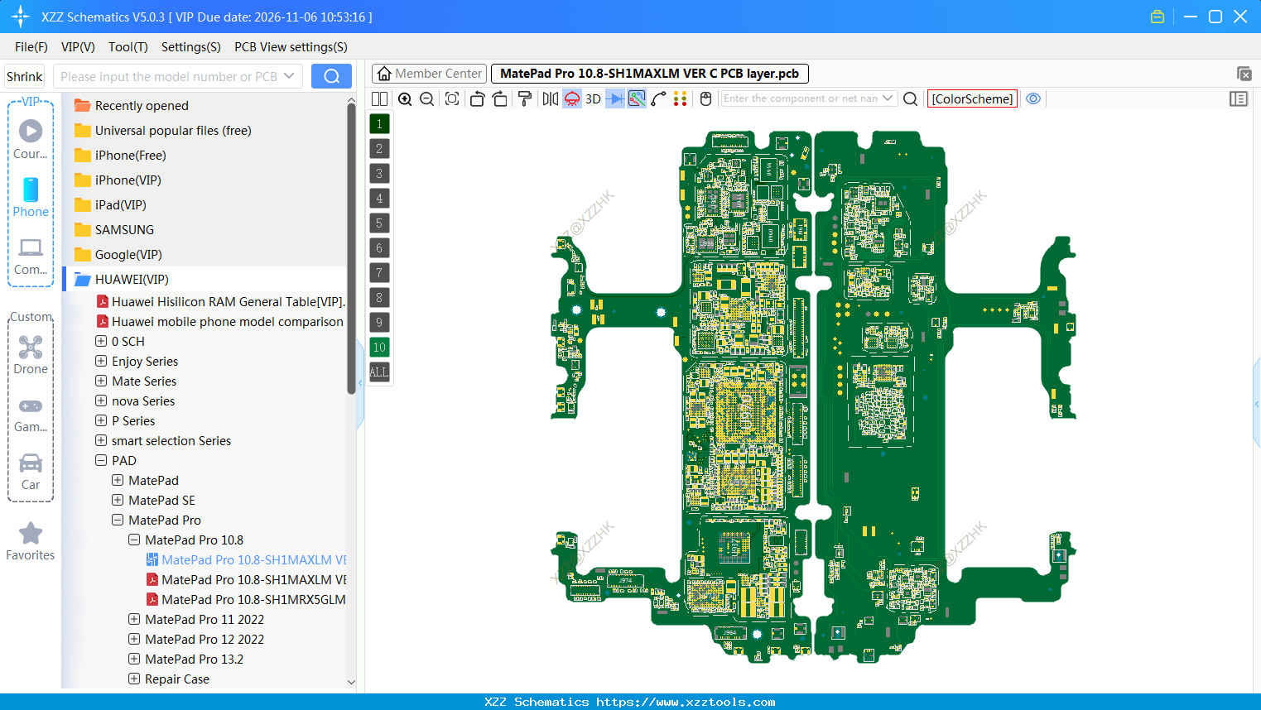The height and width of the screenshot is (710, 1261).
Task: Select PCB layer 10 swatch
Action: click(379, 348)
